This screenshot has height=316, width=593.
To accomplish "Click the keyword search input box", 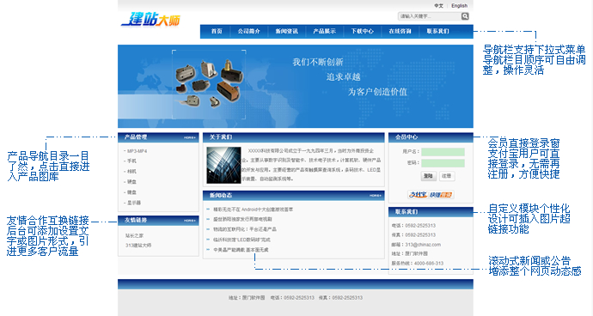I will point(430,15).
